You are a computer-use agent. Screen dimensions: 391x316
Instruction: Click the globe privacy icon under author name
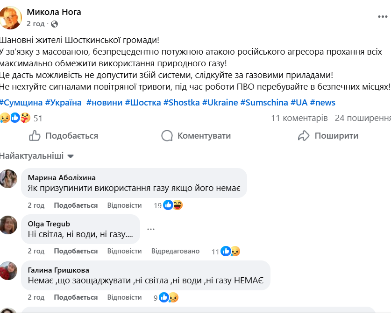(x=54, y=24)
